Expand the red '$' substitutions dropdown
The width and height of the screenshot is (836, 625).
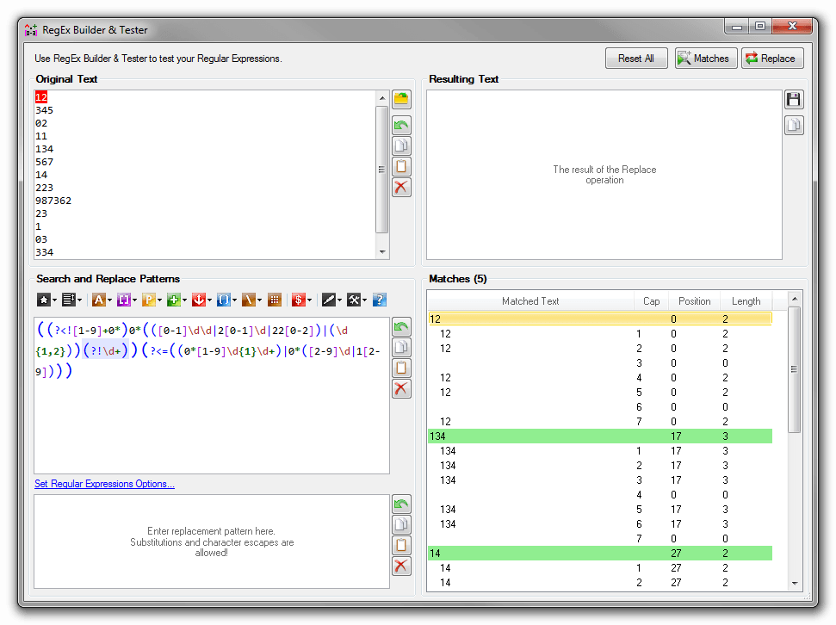click(x=301, y=300)
